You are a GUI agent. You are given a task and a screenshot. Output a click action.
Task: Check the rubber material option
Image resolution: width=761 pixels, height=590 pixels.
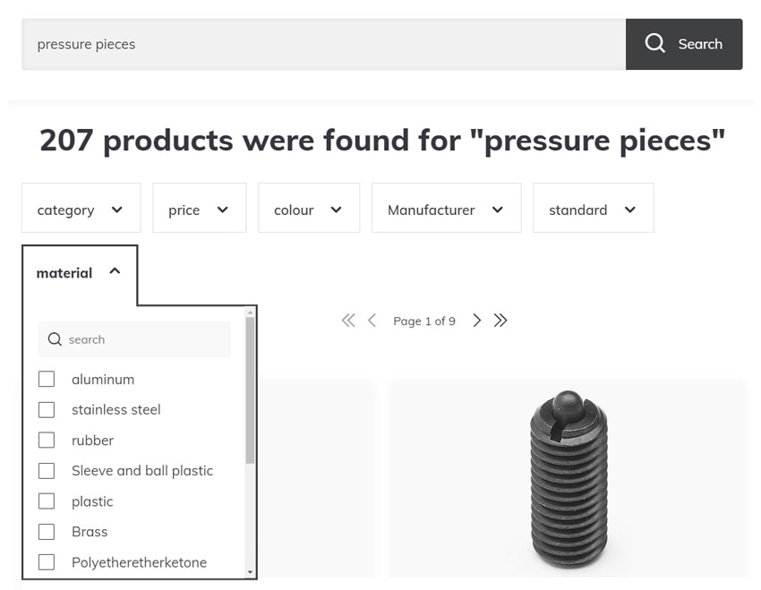click(x=47, y=440)
